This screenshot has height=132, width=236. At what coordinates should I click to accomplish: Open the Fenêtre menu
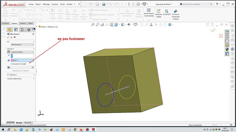[69, 4]
